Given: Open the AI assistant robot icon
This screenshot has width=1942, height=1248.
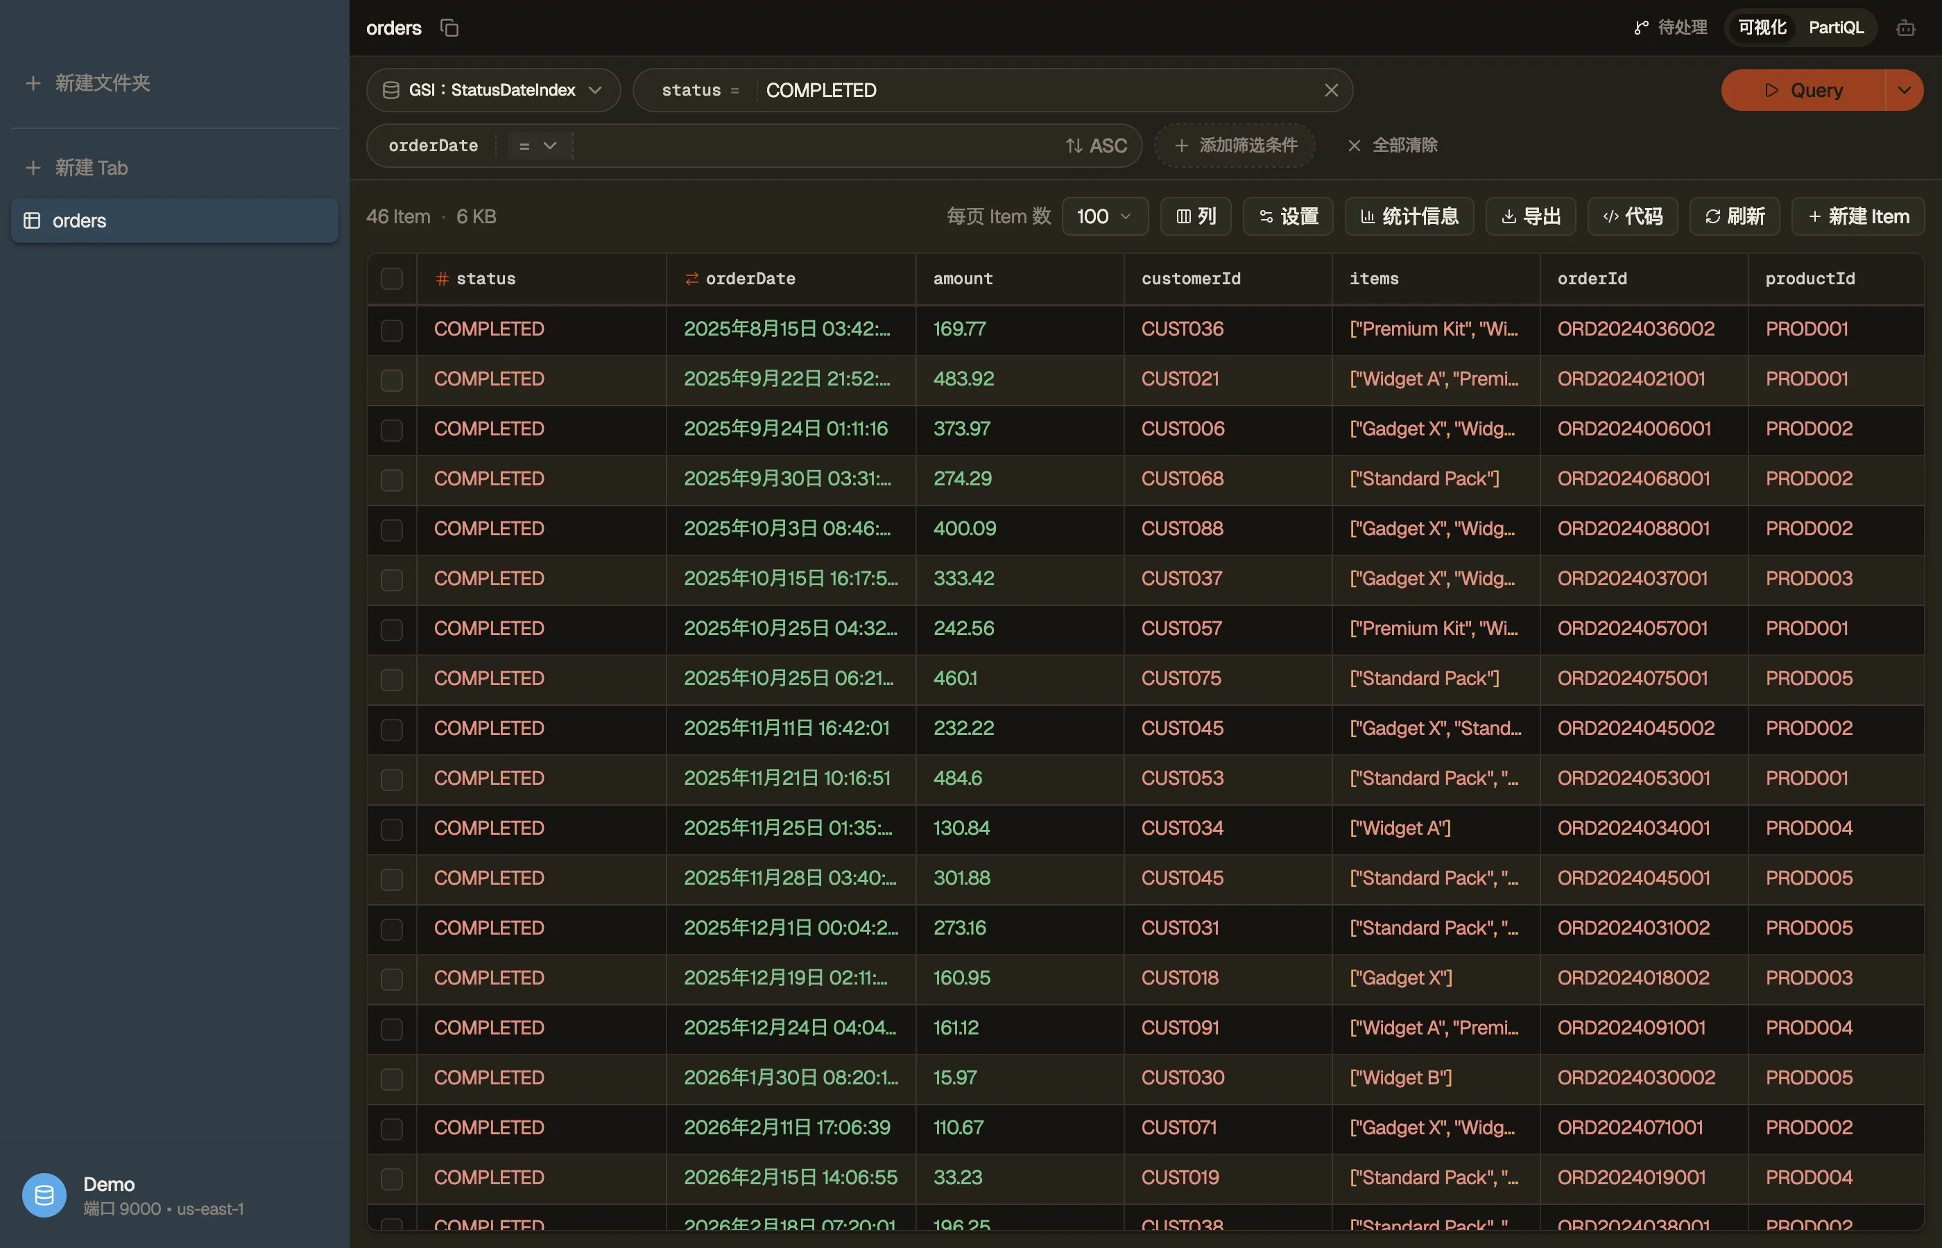Looking at the screenshot, I should tap(1905, 28).
